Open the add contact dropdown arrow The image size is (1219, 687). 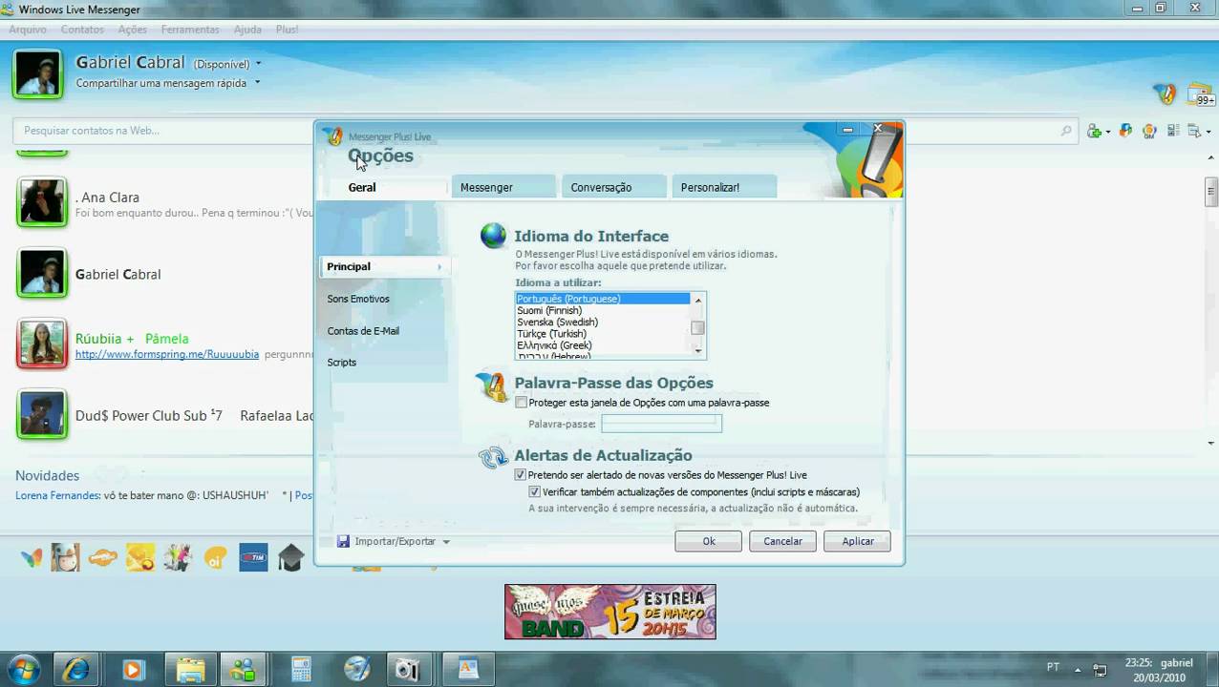pyautogui.click(x=1107, y=132)
